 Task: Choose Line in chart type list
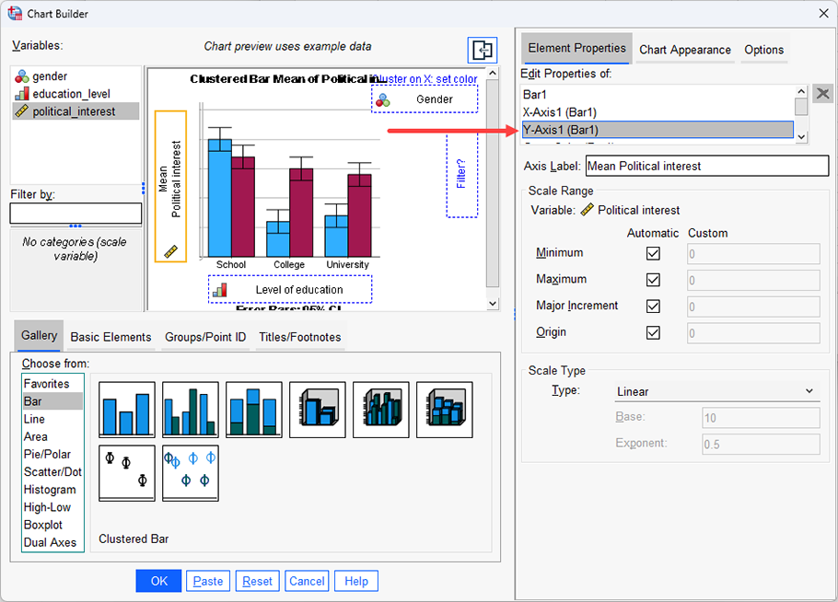[x=52, y=419]
